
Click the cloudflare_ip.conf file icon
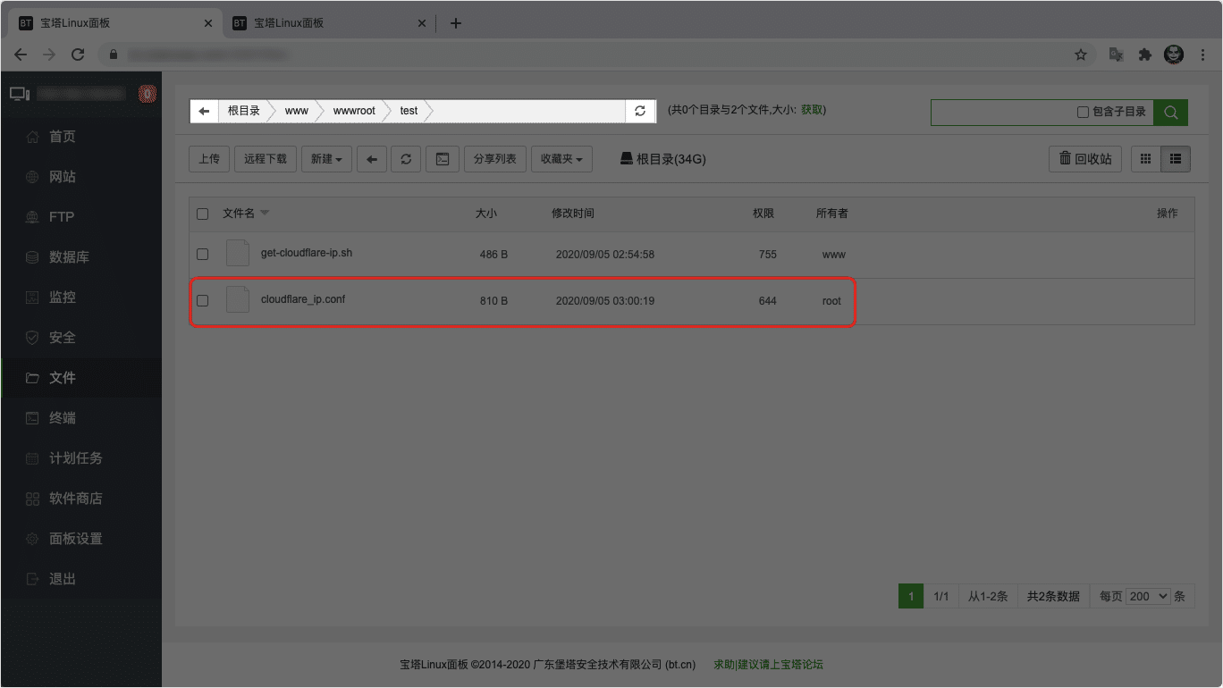pyautogui.click(x=238, y=299)
